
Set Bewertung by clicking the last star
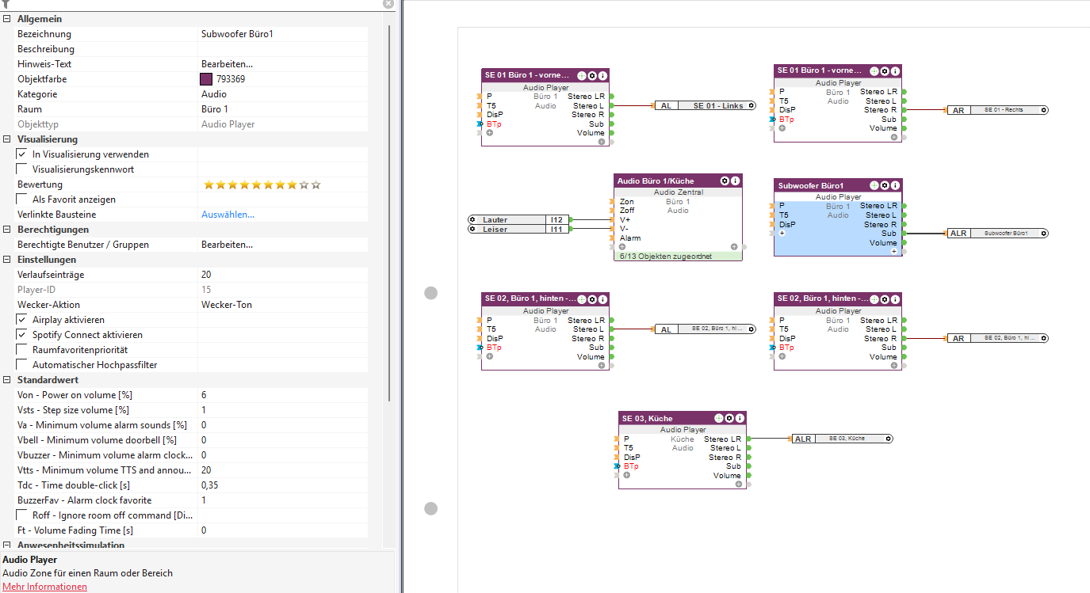(316, 184)
